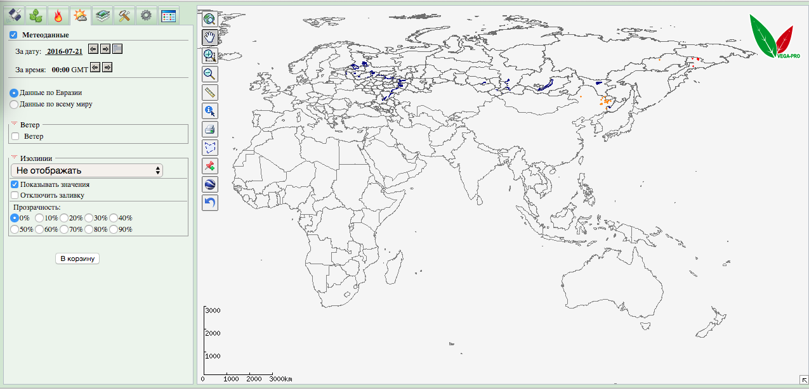Image resolution: width=809 pixels, height=389 pixels.
Task: Open the calendar date picker icon
Action: [117, 49]
